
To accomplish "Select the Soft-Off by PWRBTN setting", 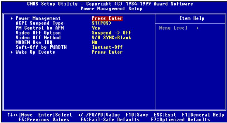I will [x=41, y=47].
